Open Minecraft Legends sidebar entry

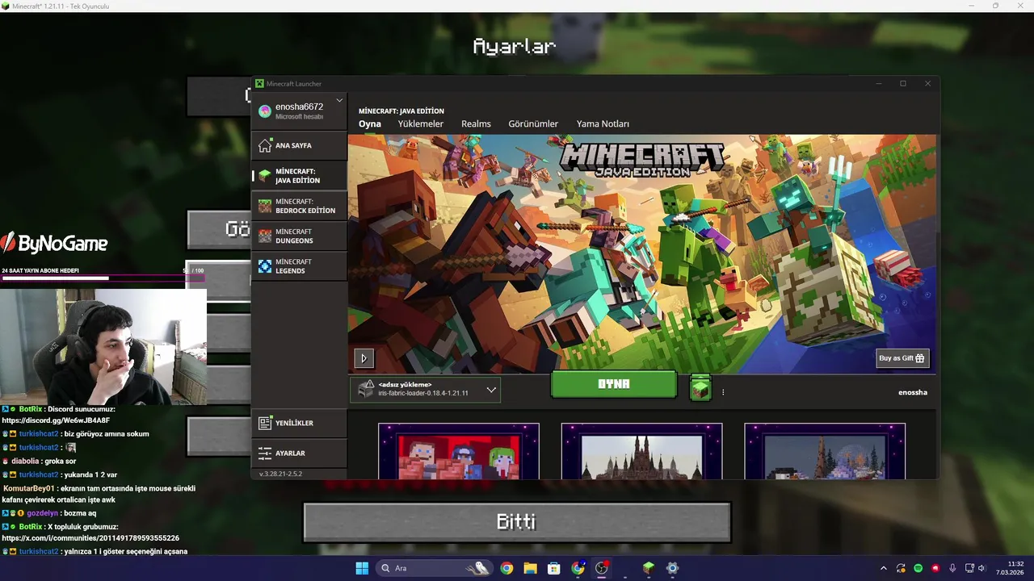[300, 266]
